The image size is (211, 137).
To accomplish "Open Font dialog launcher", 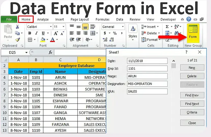I will (x=64, y=46).
